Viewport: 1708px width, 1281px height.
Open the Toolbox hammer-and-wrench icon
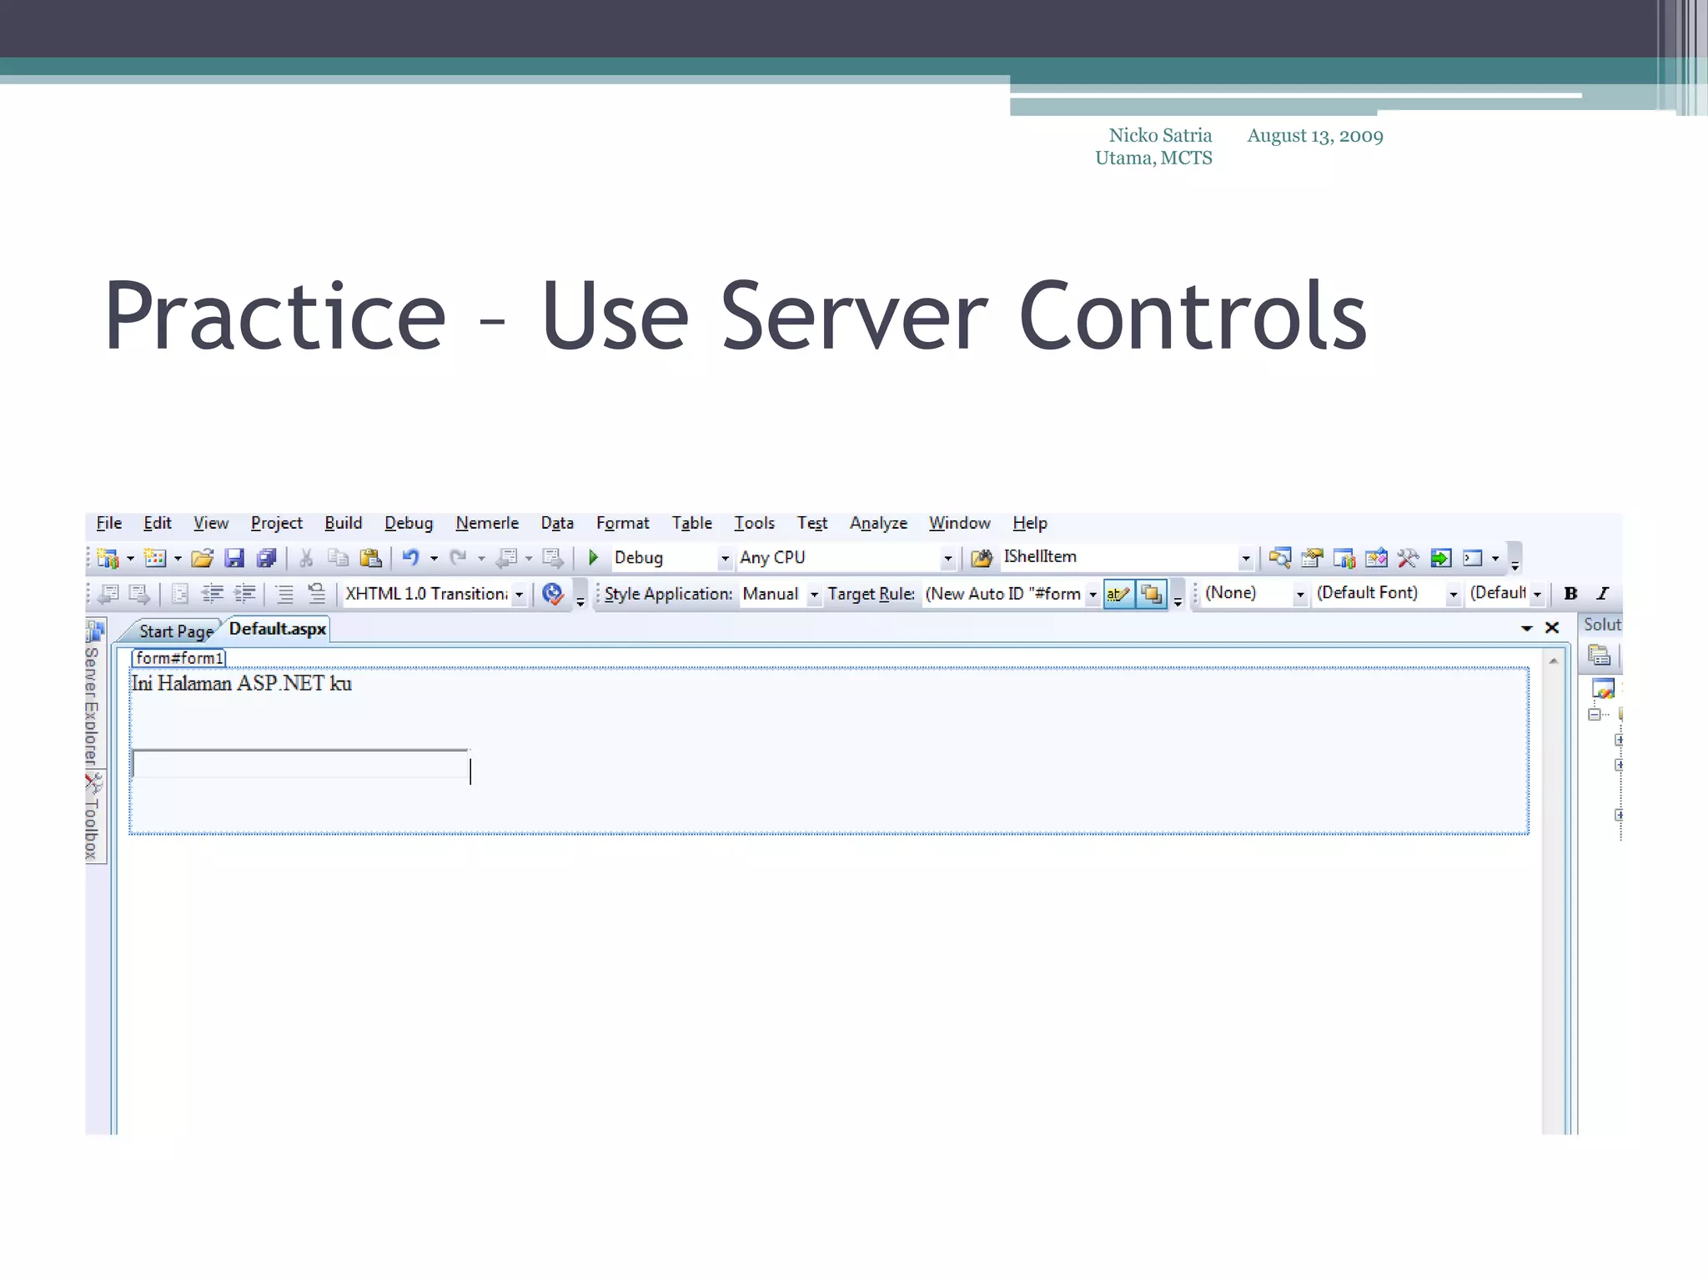tap(1408, 558)
